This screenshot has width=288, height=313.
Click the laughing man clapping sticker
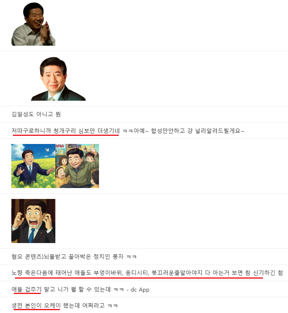click(33, 24)
